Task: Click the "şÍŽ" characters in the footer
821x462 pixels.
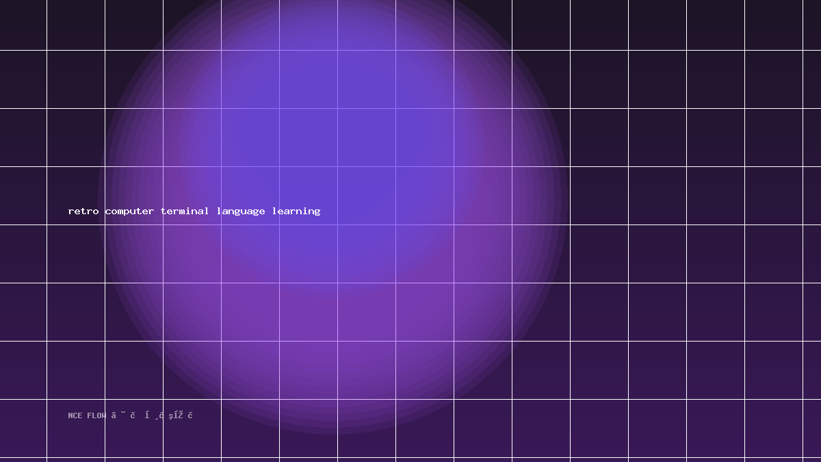Action: (x=176, y=415)
